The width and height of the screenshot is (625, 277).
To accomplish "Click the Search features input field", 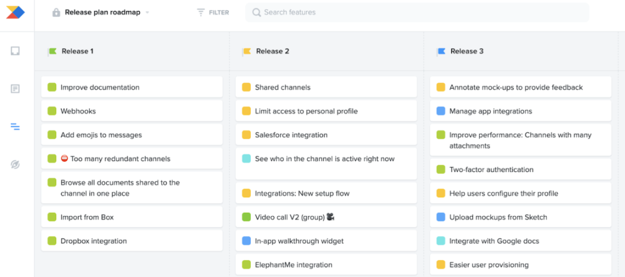I will click(x=417, y=12).
